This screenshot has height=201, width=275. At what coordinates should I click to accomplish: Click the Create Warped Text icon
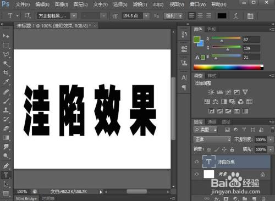coord(236,16)
